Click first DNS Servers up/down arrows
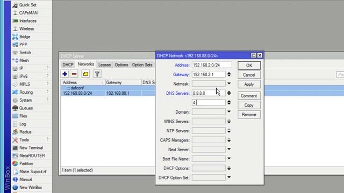The height and width of the screenshot is (193, 344). coord(229,93)
